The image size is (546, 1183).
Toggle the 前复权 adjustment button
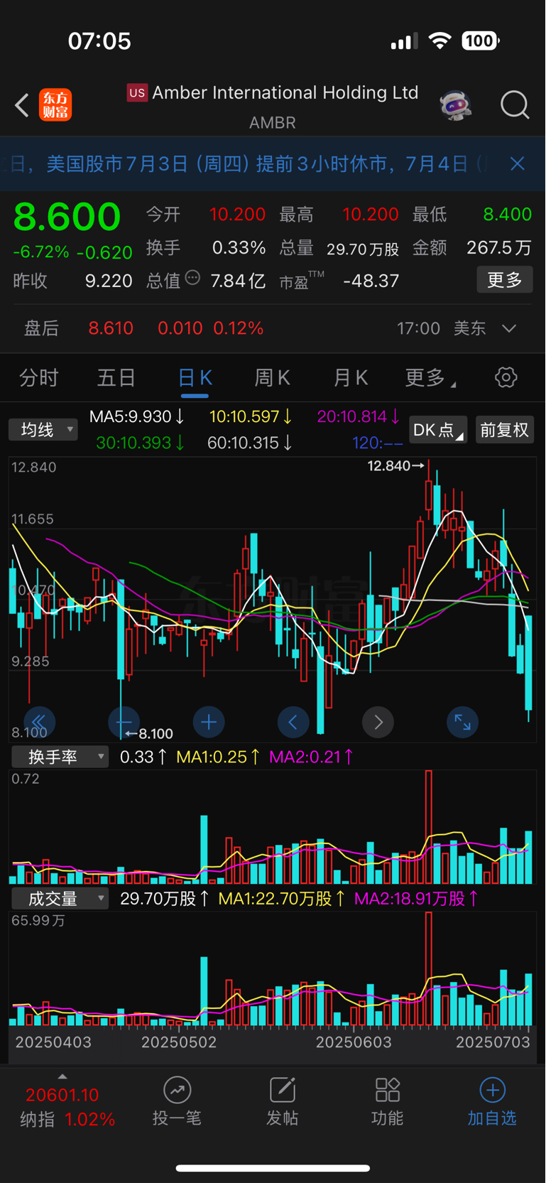pyautogui.click(x=504, y=430)
